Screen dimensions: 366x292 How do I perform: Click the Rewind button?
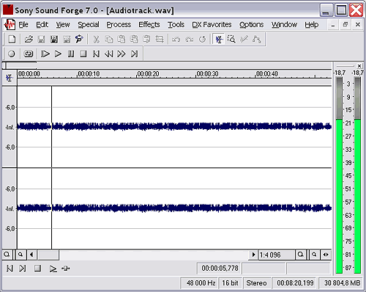(x=108, y=54)
